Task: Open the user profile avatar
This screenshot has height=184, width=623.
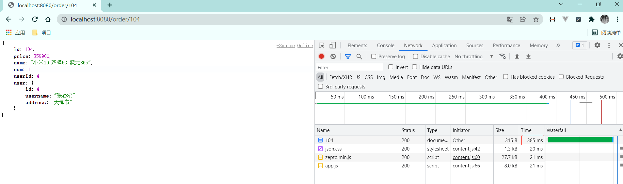Action: 605,19
